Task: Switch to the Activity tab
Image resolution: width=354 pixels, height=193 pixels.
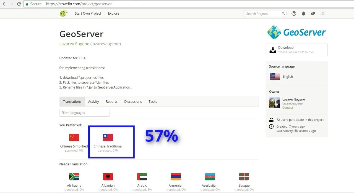Action: click(93, 101)
